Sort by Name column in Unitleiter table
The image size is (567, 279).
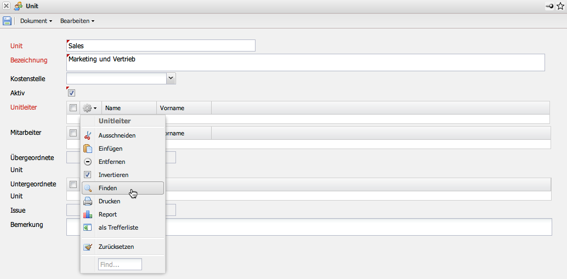click(129, 107)
